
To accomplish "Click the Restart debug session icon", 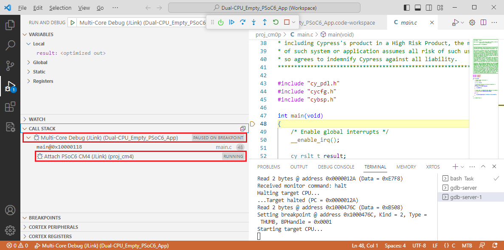I will (276, 22).
